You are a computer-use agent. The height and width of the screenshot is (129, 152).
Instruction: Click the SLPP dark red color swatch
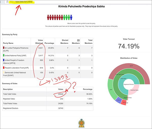point(4,48)
